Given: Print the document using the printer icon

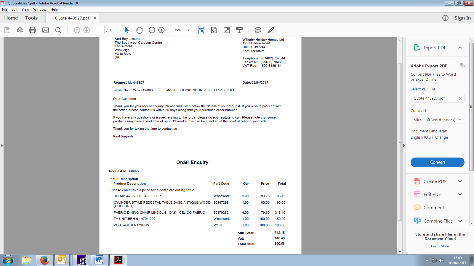Looking at the screenshot, I should pos(33,30).
